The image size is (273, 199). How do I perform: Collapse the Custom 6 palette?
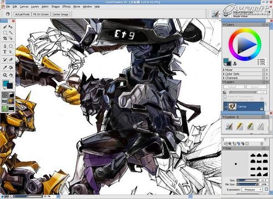click(224, 117)
